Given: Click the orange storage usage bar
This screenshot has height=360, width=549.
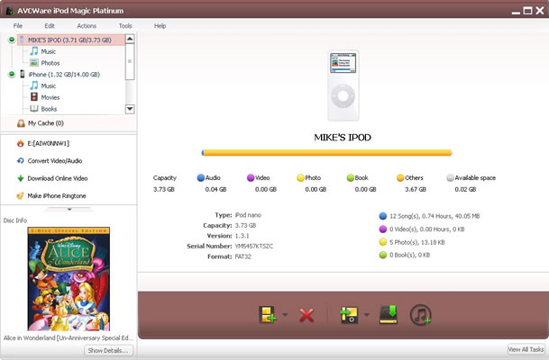Looking at the screenshot, I should [x=327, y=153].
